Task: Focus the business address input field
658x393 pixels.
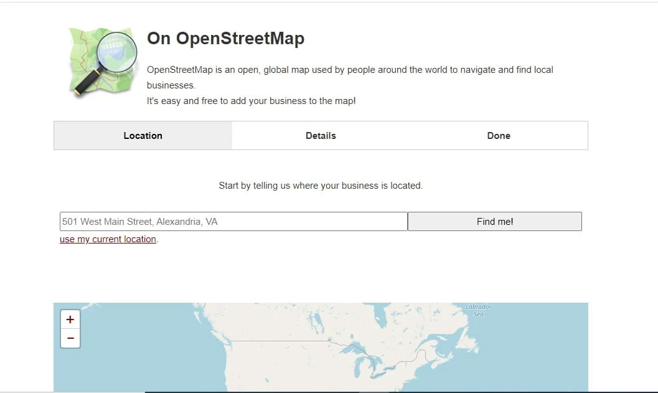Action: (x=233, y=221)
